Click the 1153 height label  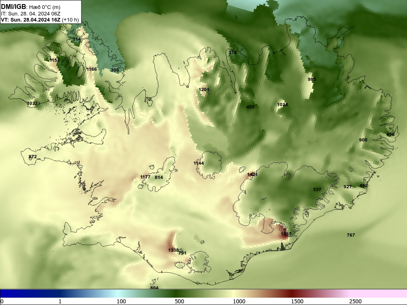tap(55, 60)
